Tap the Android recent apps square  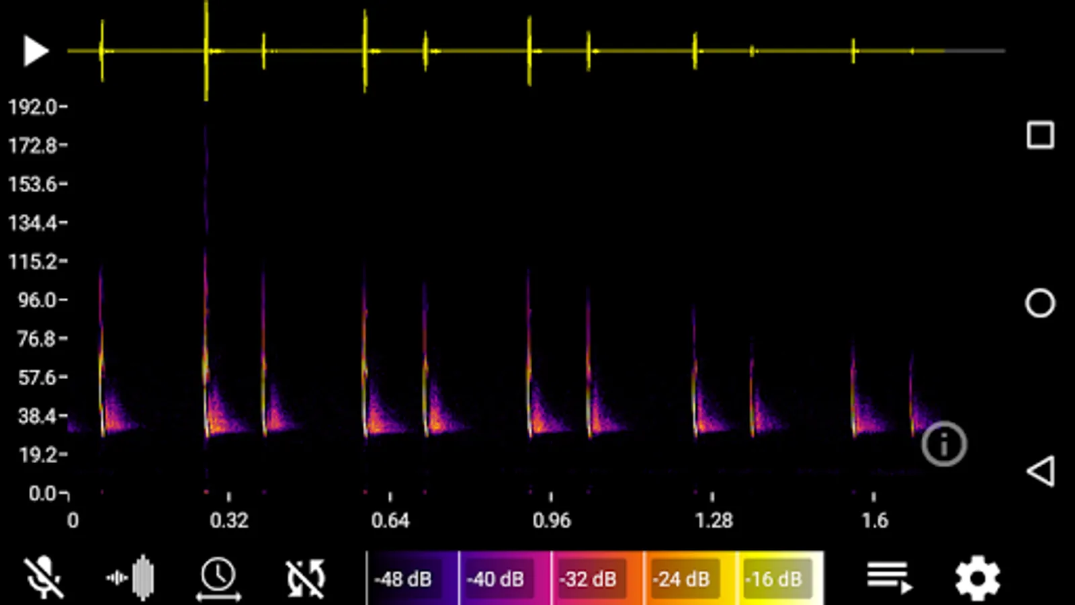coord(1040,135)
